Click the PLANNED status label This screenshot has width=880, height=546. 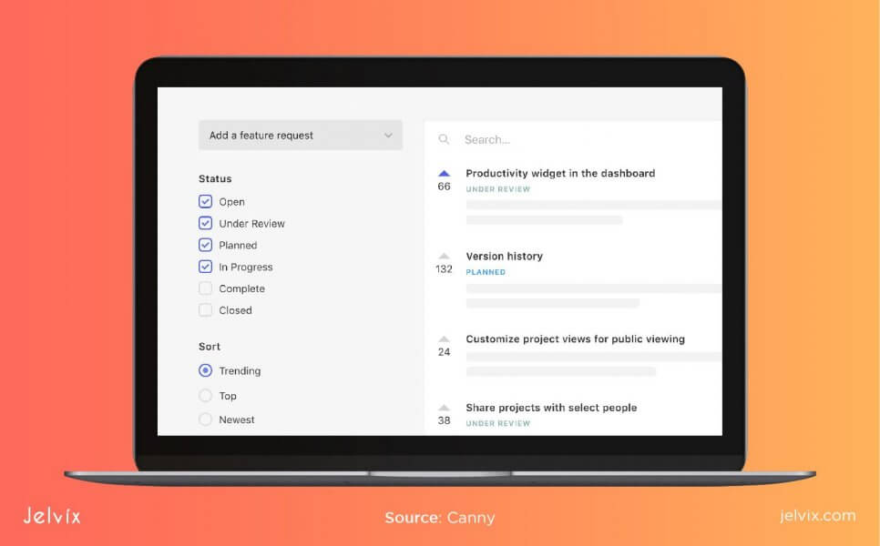point(486,272)
